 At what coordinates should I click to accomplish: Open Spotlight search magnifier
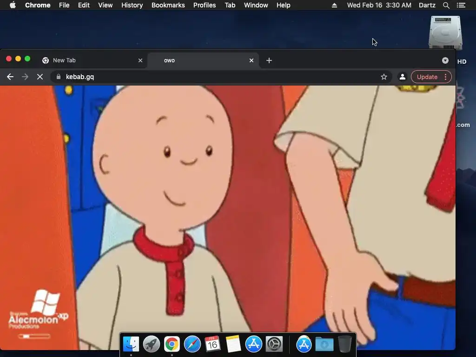pos(446,5)
